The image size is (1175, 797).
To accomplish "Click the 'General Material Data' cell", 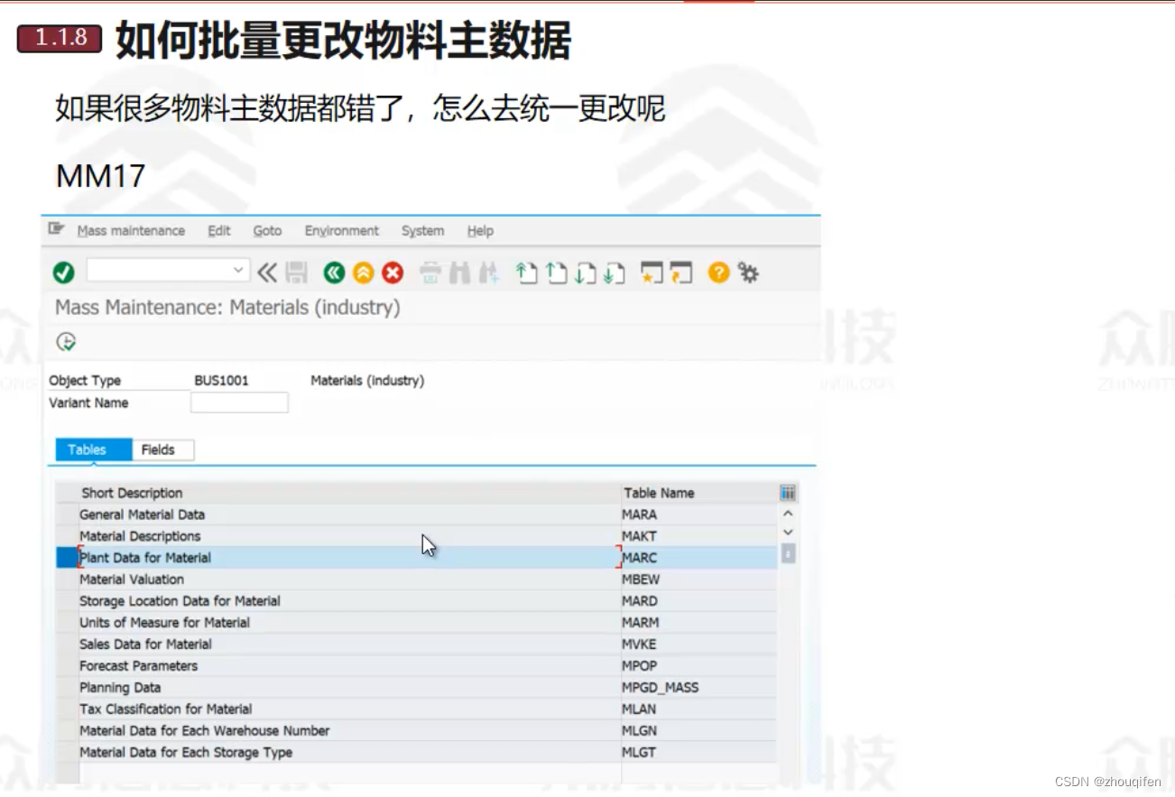I will pos(349,514).
